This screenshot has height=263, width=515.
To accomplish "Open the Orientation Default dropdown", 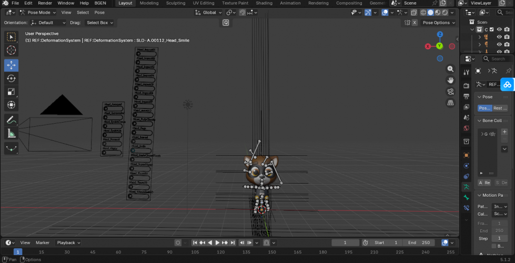I will point(48,23).
